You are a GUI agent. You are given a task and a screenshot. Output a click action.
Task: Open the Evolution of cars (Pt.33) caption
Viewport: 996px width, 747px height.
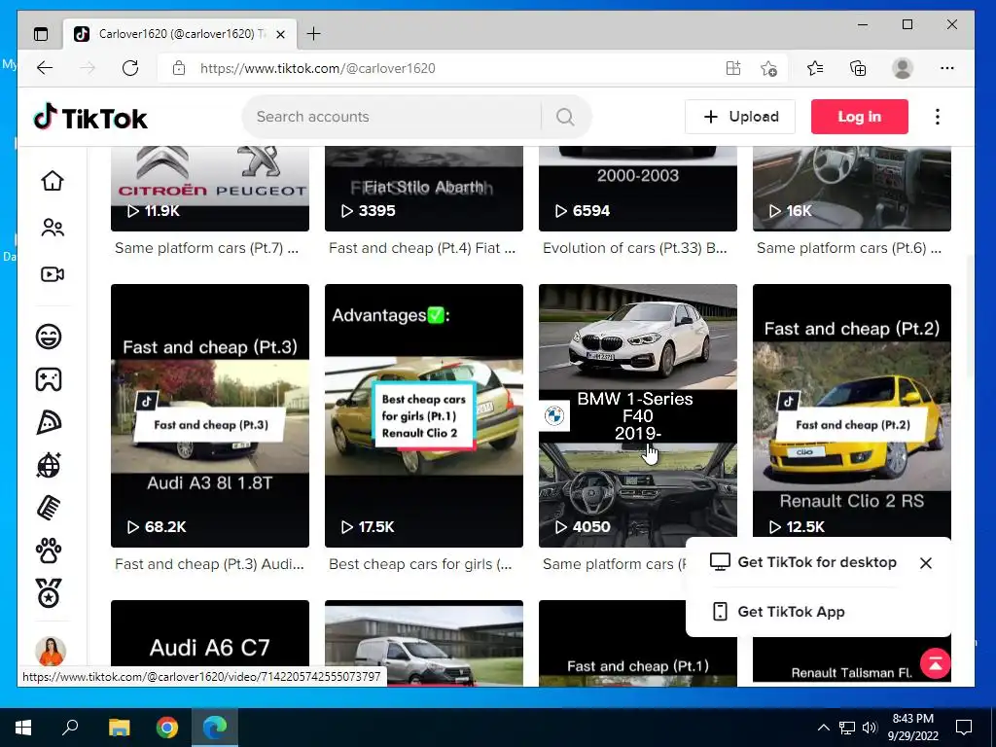634,248
